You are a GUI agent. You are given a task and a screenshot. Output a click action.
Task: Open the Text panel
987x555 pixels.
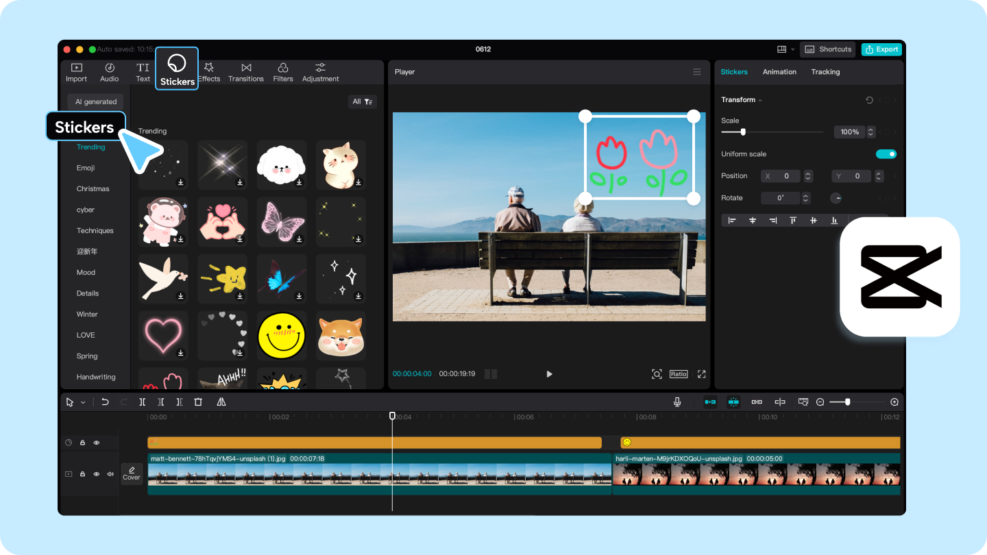tap(142, 71)
